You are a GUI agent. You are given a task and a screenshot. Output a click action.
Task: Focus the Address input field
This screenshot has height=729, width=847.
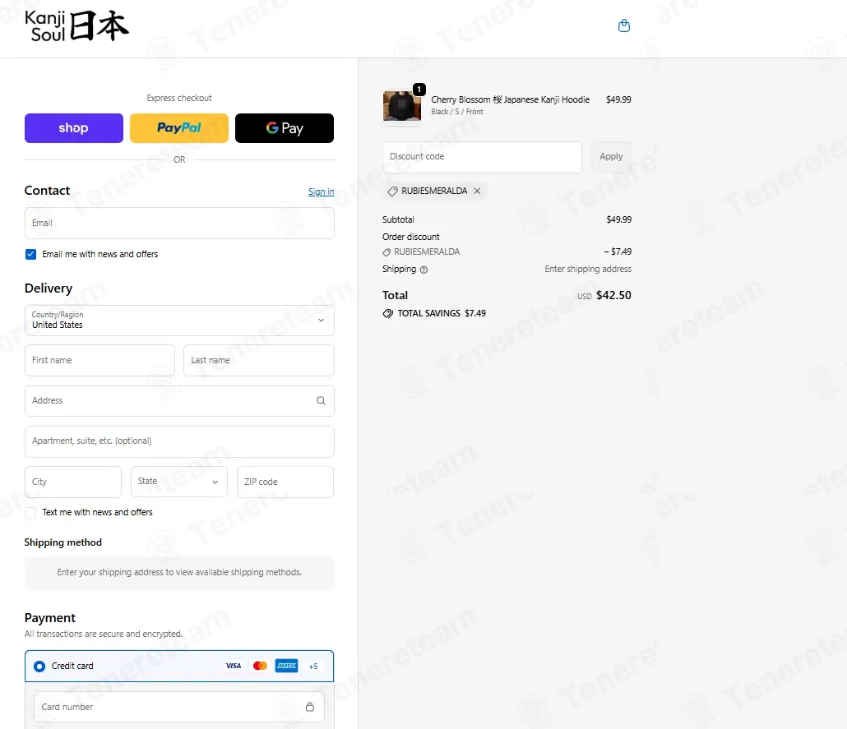pos(179,401)
